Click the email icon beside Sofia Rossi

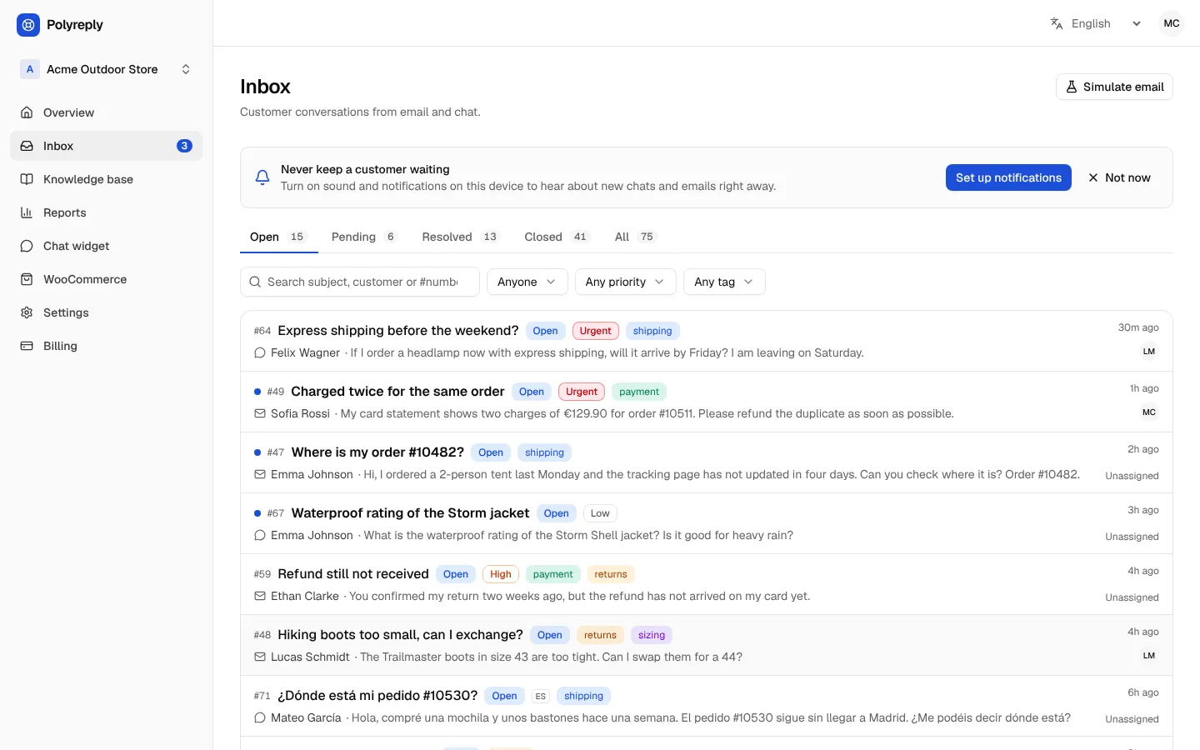[x=260, y=413]
